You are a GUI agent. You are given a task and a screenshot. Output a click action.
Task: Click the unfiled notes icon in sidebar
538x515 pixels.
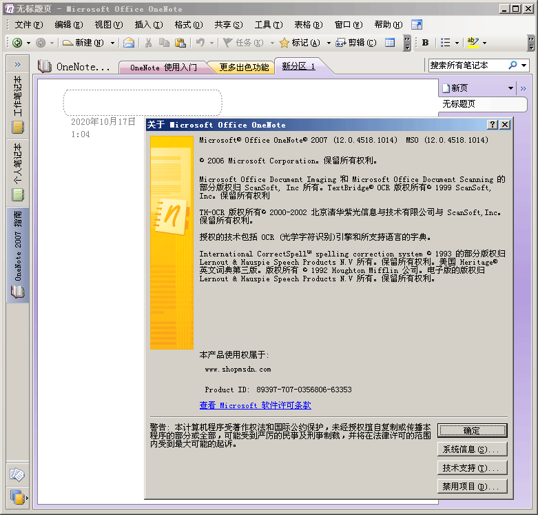(x=17, y=474)
